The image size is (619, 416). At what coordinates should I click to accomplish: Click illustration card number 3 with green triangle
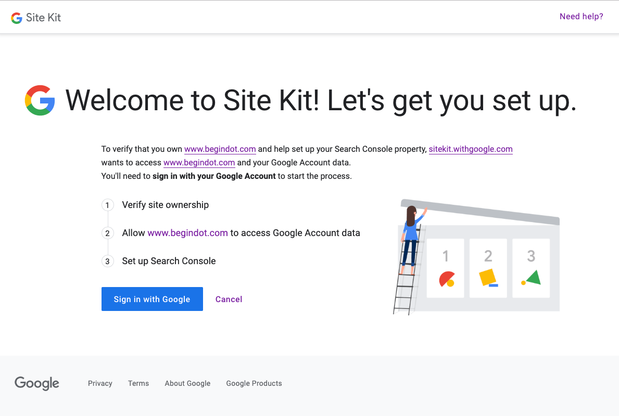coord(531,268)
